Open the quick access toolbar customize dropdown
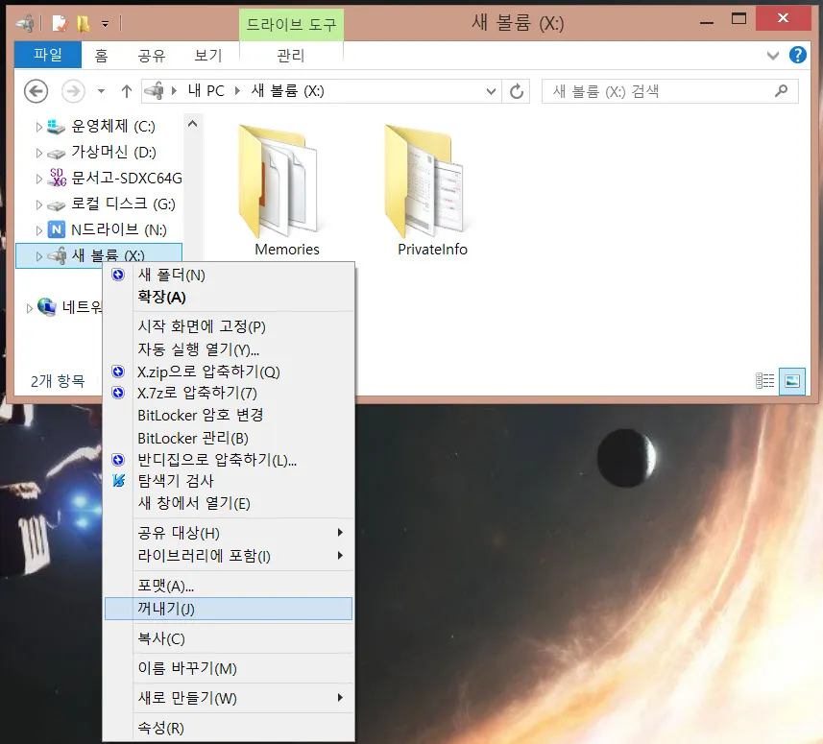823x744 pixels. click(x=104, y=24)
